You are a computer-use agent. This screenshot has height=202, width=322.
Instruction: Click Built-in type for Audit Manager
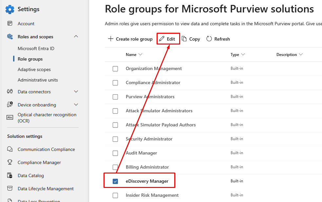tap(237, 153)
